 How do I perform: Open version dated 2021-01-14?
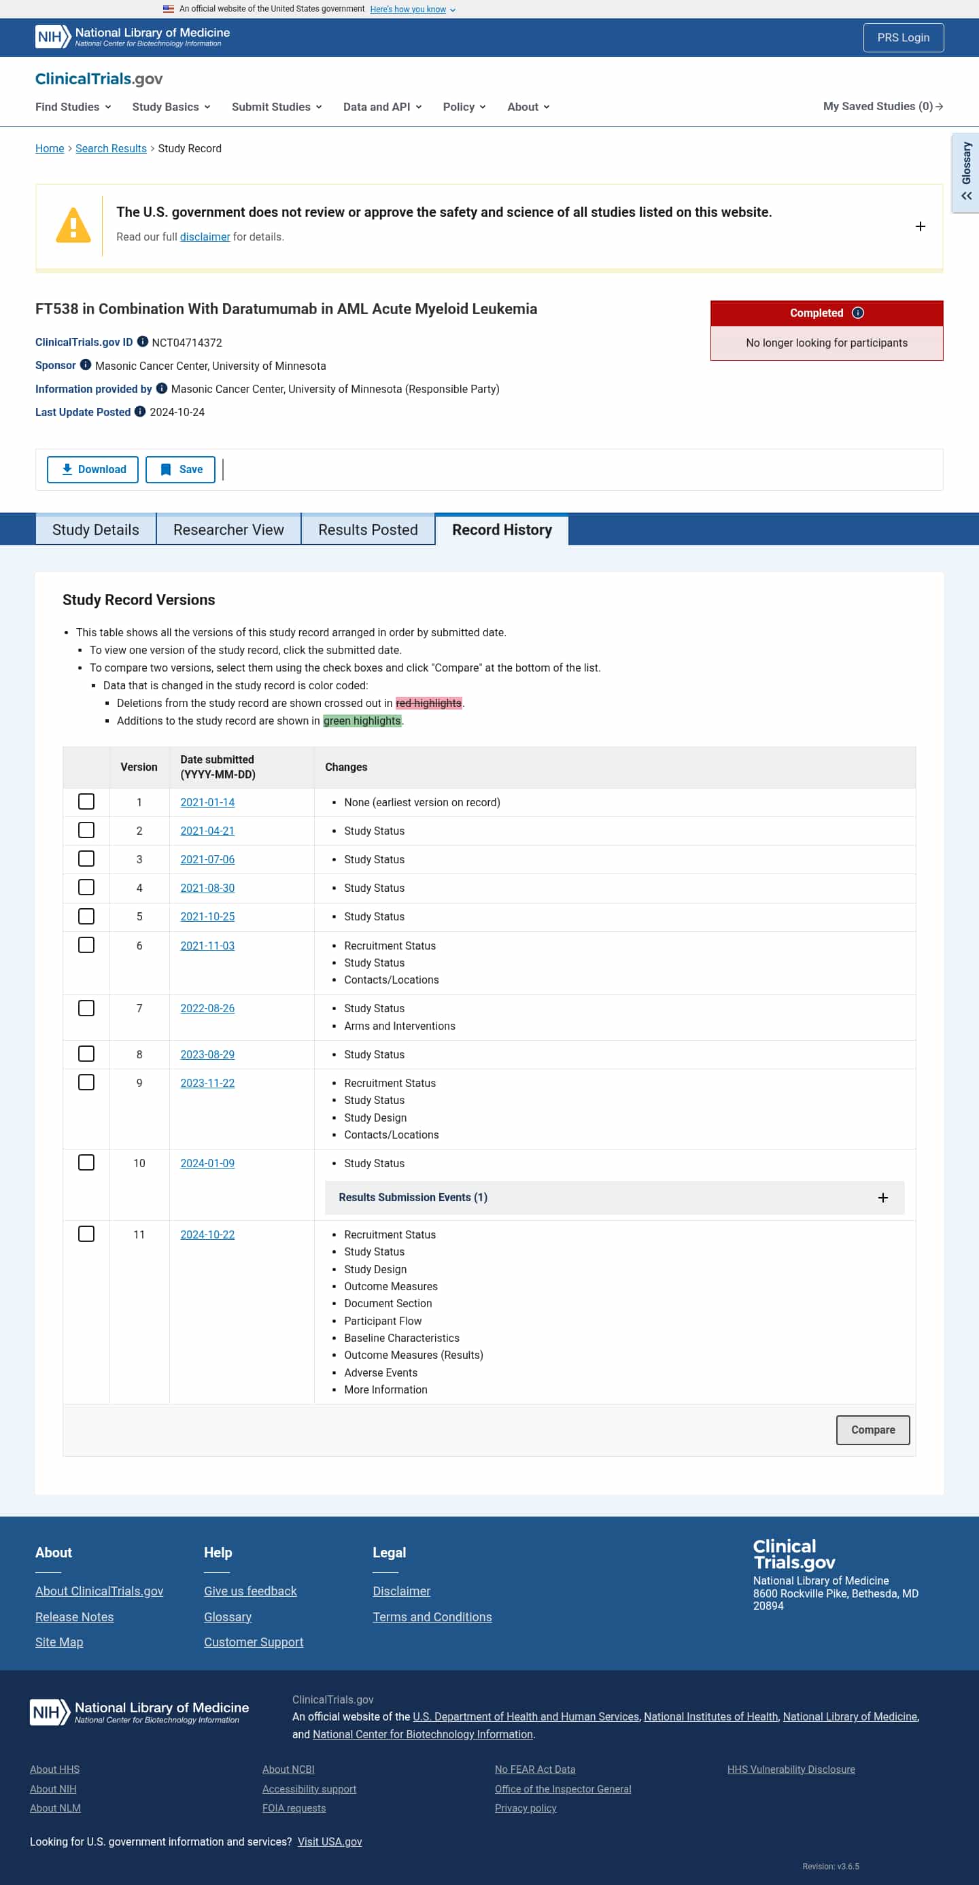(x=208, y=802)
